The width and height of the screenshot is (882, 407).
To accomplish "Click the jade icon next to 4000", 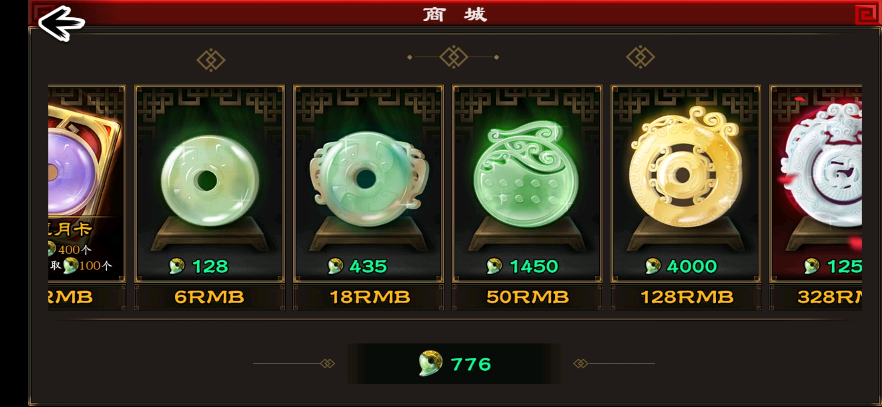I will click(x=653, y=266).
